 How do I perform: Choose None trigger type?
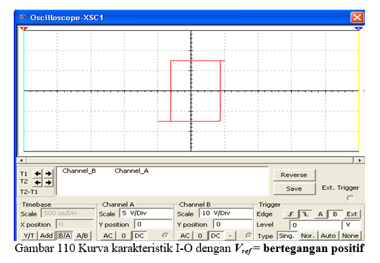[350, 235]
